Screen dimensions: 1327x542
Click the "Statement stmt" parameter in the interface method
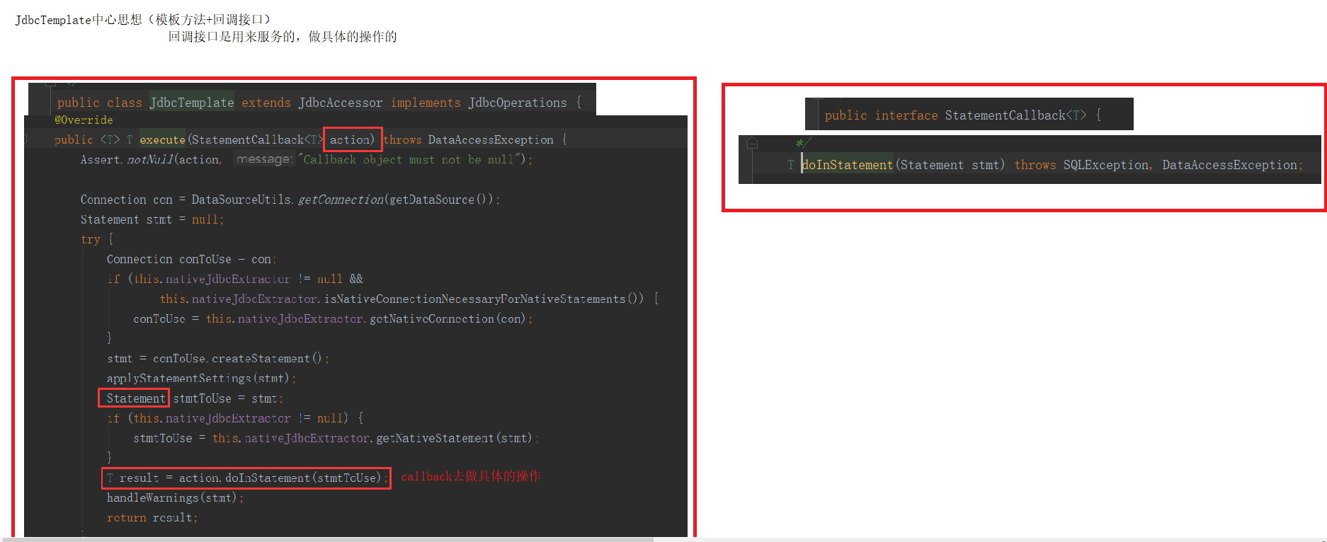(950, 165)
